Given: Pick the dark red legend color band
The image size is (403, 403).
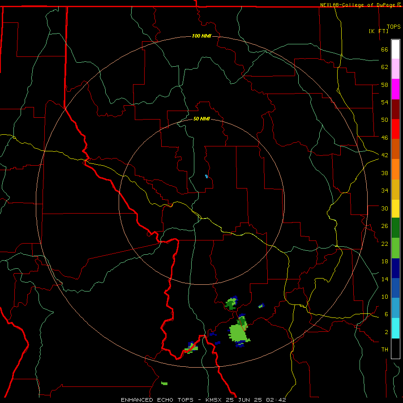Looking at the screenshot, I should pos(395,109).
